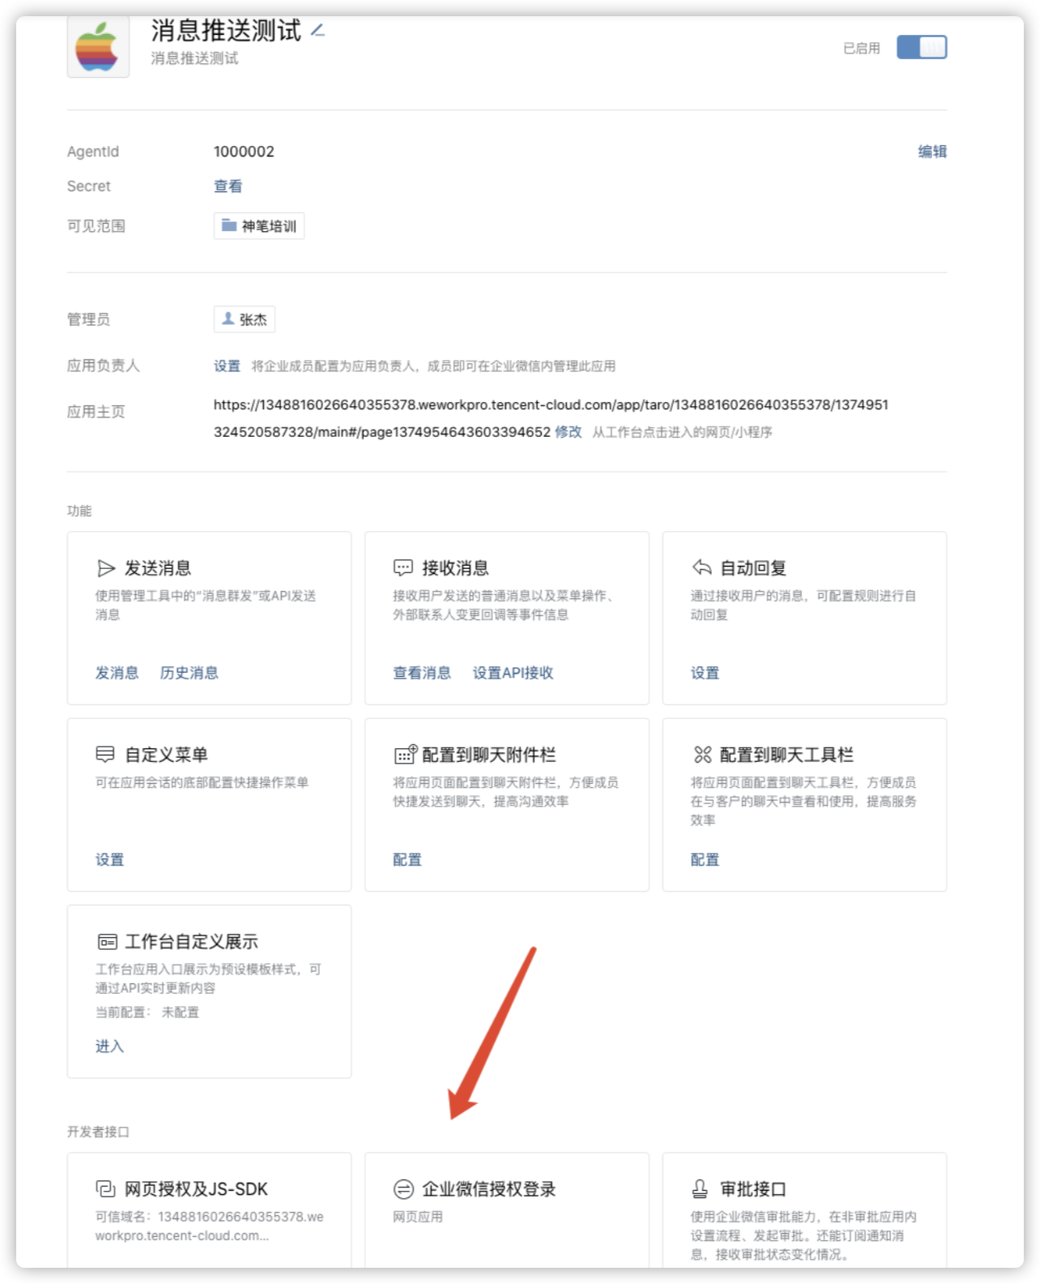This screenshot has height=1284, width=1040.
Task: Click the 自动回复 card heading
Action: click(753, 568)
